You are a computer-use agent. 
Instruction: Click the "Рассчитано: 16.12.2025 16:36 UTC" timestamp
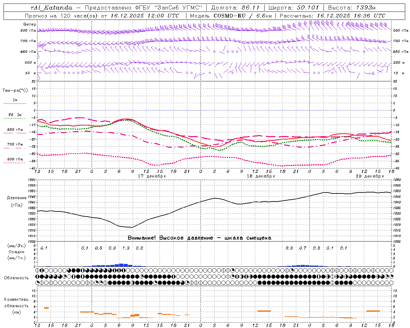332,16
